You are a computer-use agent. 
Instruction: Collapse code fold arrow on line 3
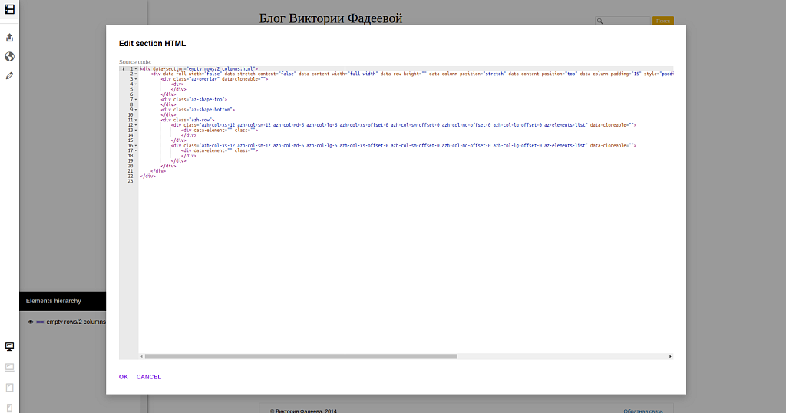tap(136, 79)
